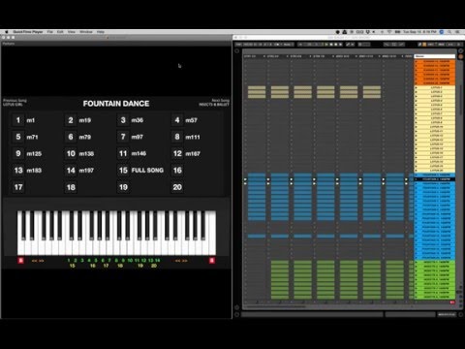Click green key label 1 under keyboard
The height and width of the screenshot is (349, 465).
69,260
